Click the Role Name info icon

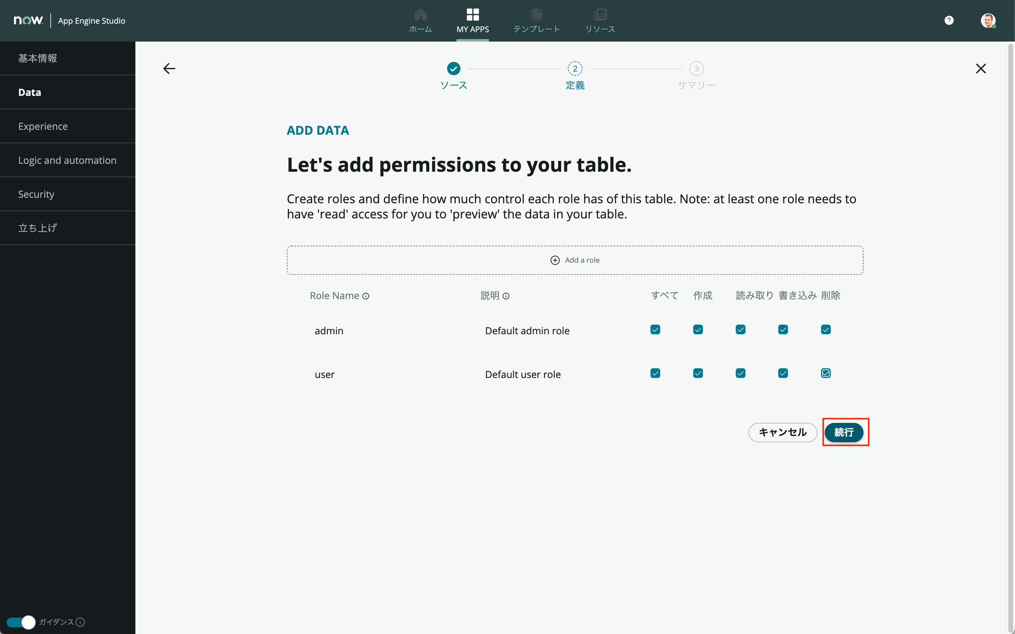click(x=366, y=296)
